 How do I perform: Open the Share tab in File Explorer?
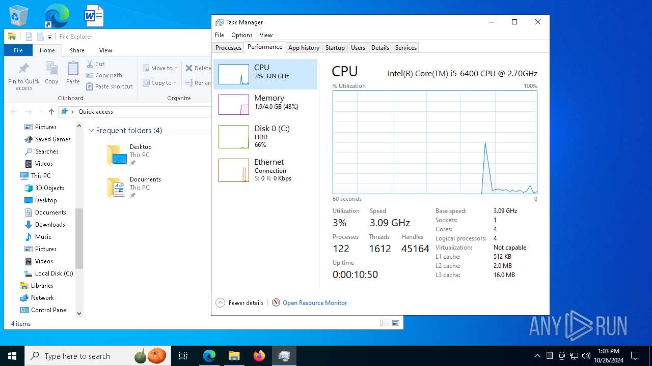point(77,50)
